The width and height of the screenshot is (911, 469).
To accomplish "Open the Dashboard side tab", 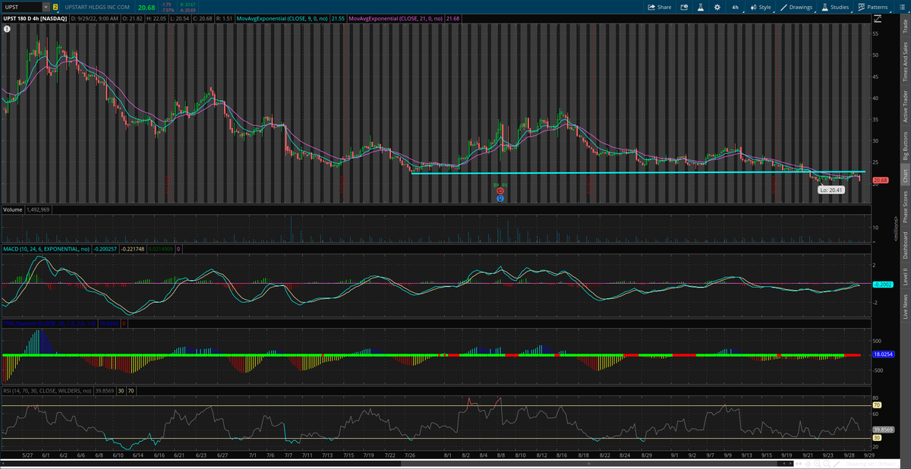I will point(904,245).
